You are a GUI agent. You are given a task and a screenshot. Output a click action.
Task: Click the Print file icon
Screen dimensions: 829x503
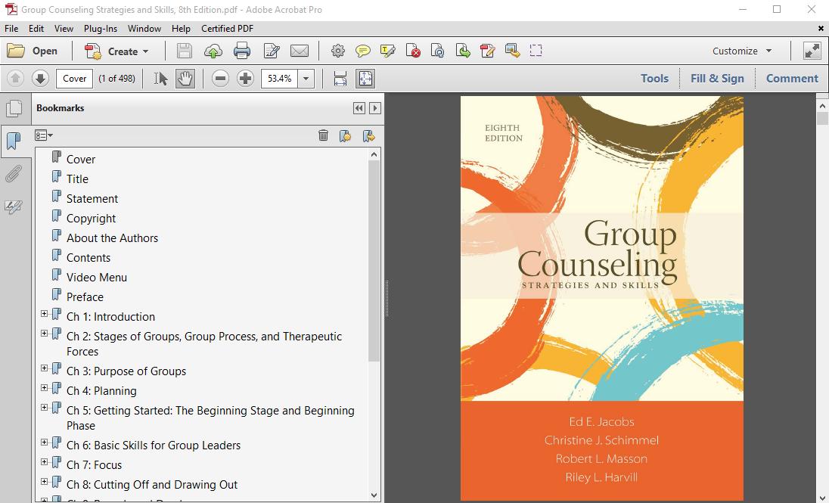242,51
